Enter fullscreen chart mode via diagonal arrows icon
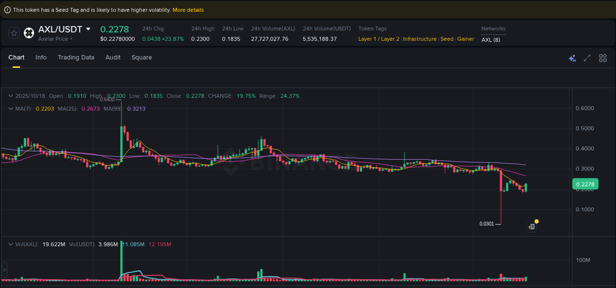Image resolution: width=616 pixels, height=288 pixels. point(587,58)
